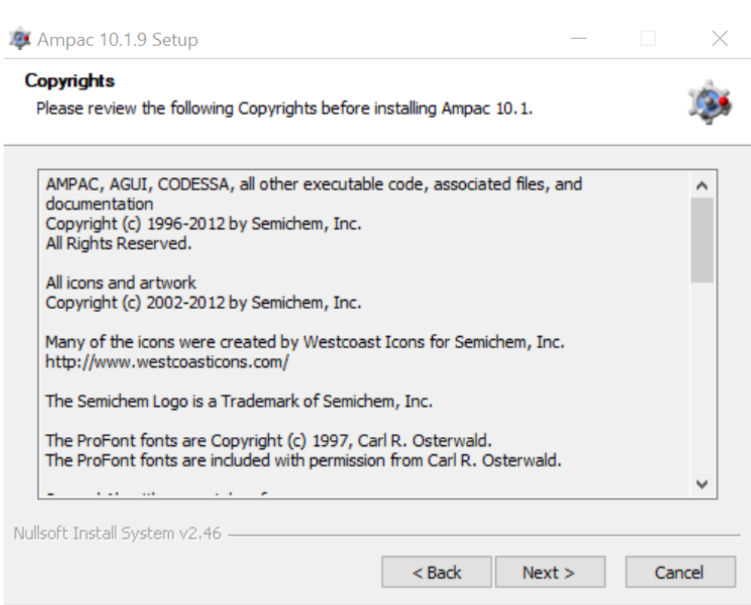Click the scrollbar thumb in the copyrights text
The image size is (751, 605).
pos(702,240)
